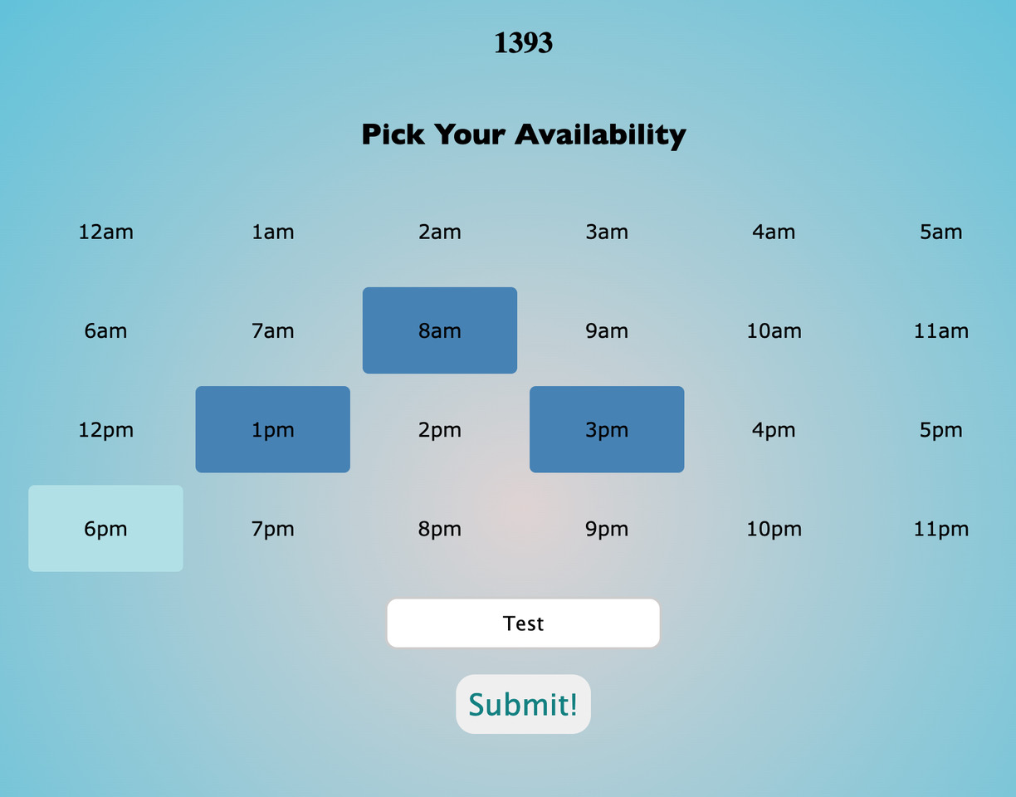Pick the 6am slot
This screenshot has height=797, width=1016.
pos(105,330)
